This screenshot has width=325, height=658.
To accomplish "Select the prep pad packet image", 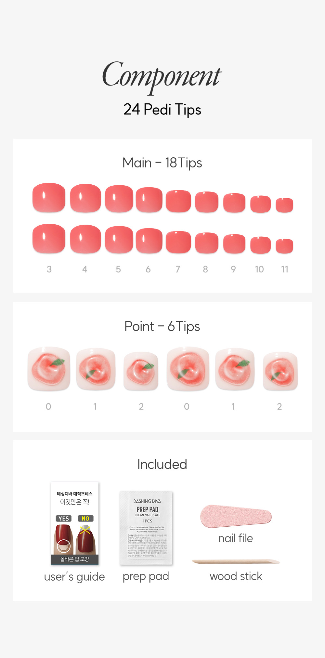I will [x=146, y=528].
